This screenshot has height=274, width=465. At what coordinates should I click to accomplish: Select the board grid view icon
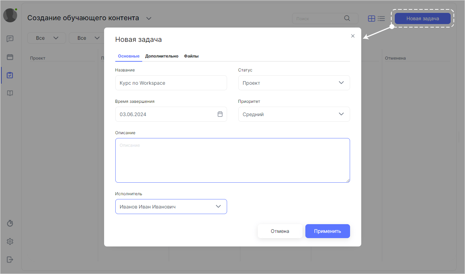371,18
